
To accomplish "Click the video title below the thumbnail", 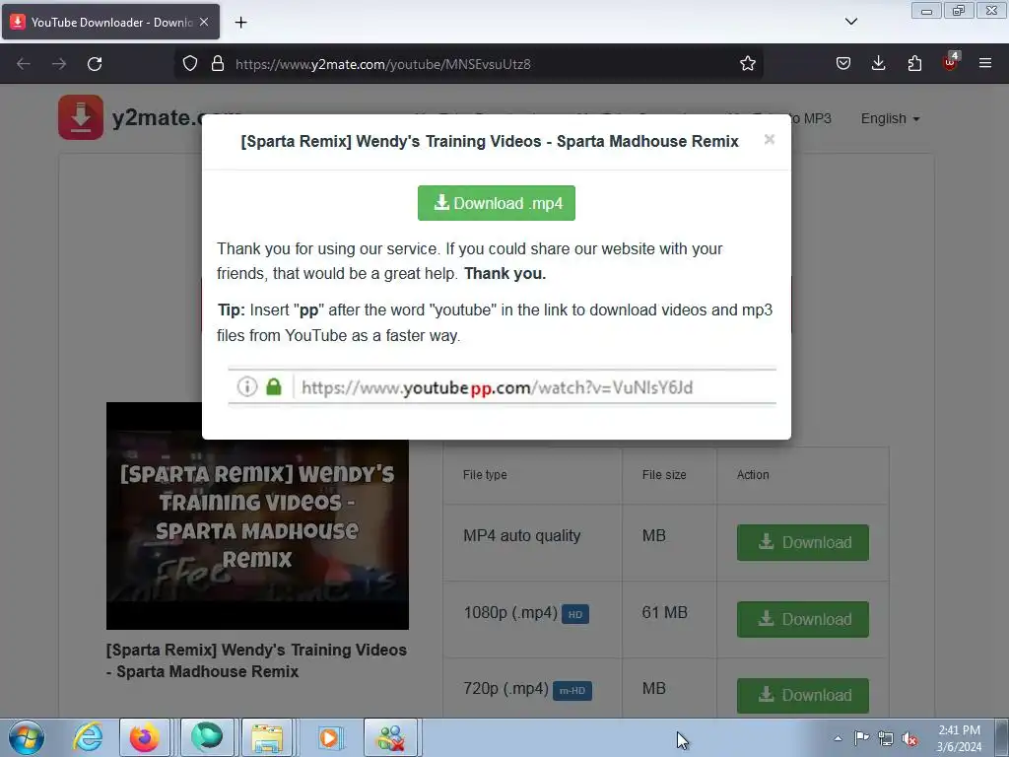I will click(256, 660).
